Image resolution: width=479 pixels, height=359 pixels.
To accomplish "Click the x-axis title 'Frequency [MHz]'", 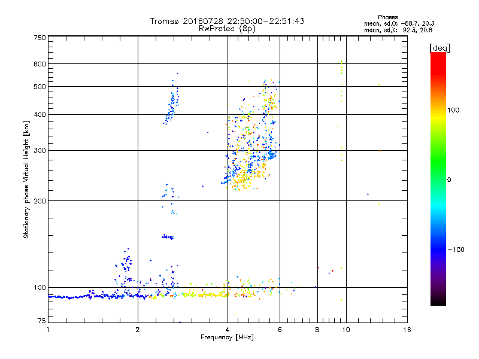I will click(x=227, y=337).
